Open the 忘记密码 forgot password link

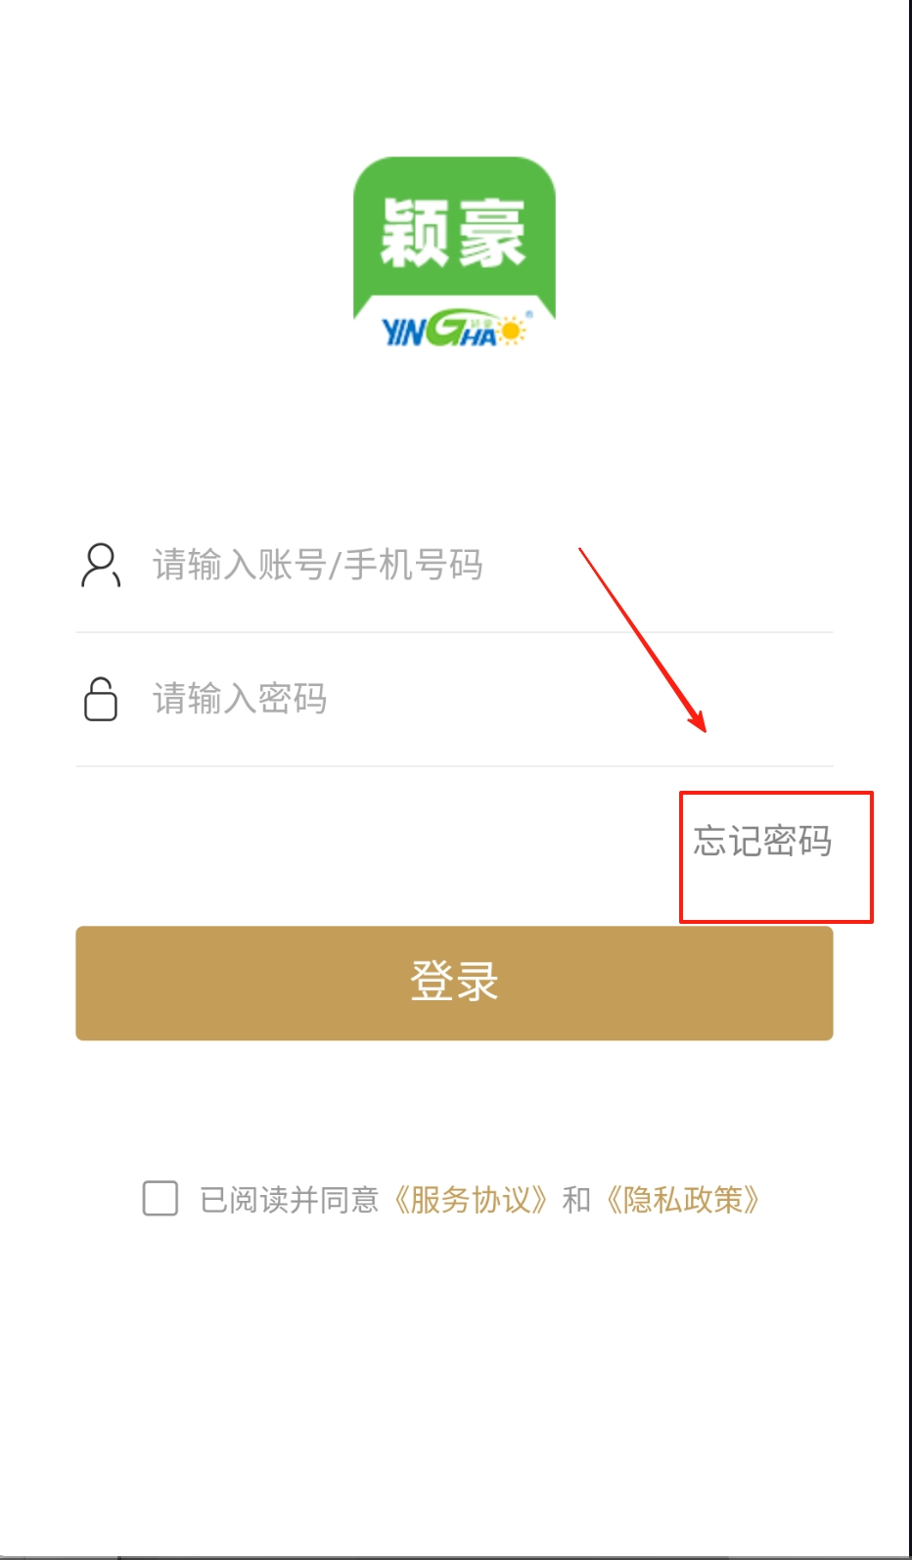pos(762,841)
